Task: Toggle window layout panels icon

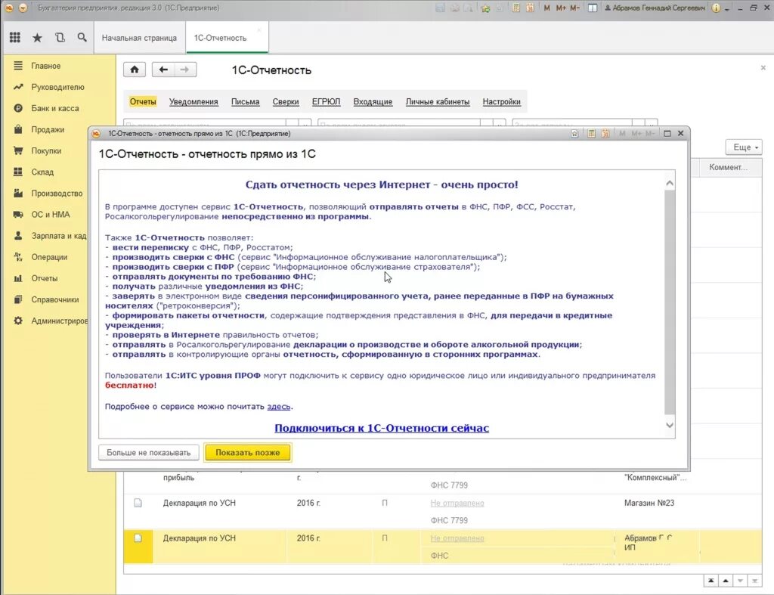Action: tap(593, 8)
